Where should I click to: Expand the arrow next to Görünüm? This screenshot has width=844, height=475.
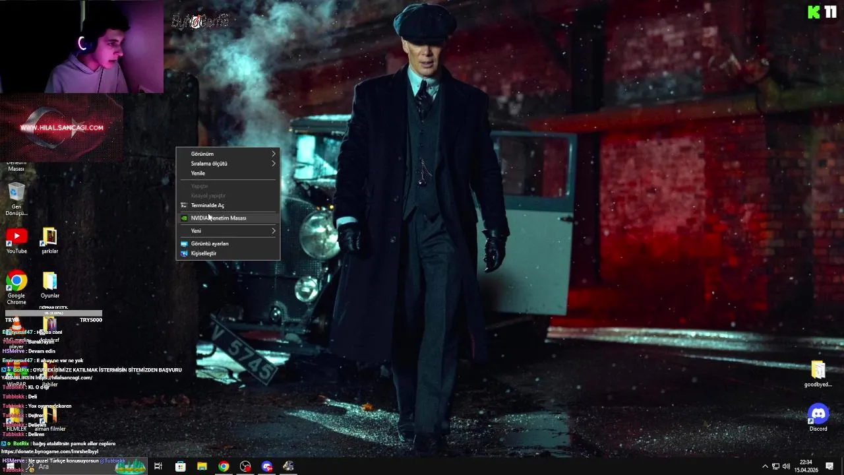click(x=274, y=154)
